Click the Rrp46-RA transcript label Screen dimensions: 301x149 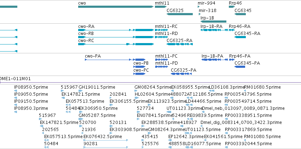[x=239, y=26]
